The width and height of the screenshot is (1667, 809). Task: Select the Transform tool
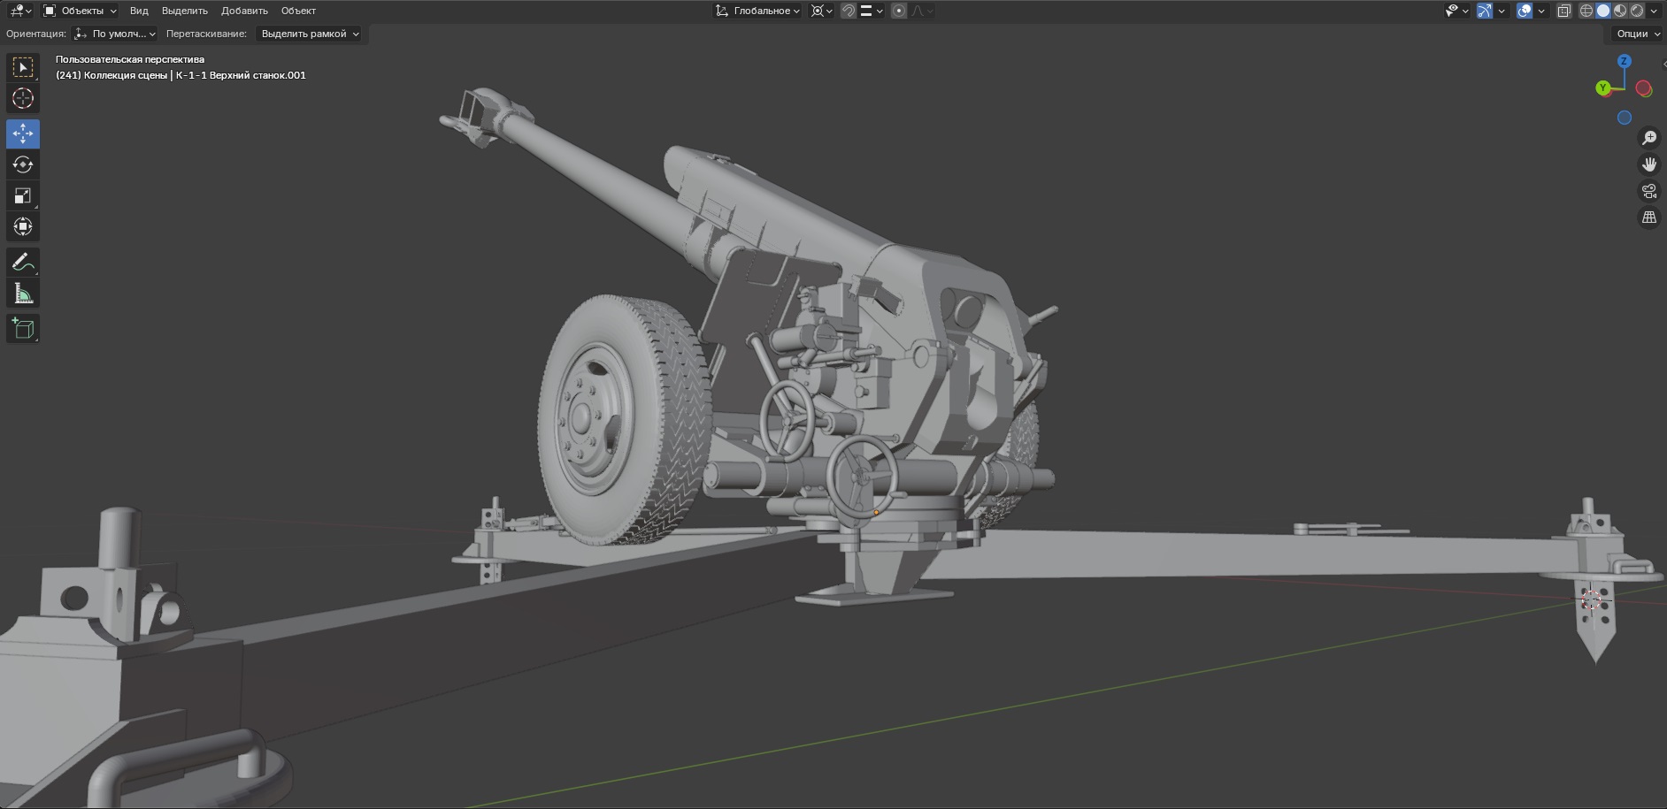tap(23, 226)
